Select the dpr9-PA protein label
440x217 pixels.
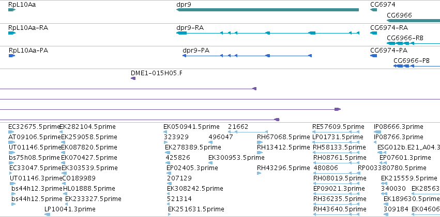tap(196, 51)
